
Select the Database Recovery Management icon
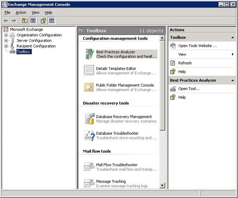[90, 119]
